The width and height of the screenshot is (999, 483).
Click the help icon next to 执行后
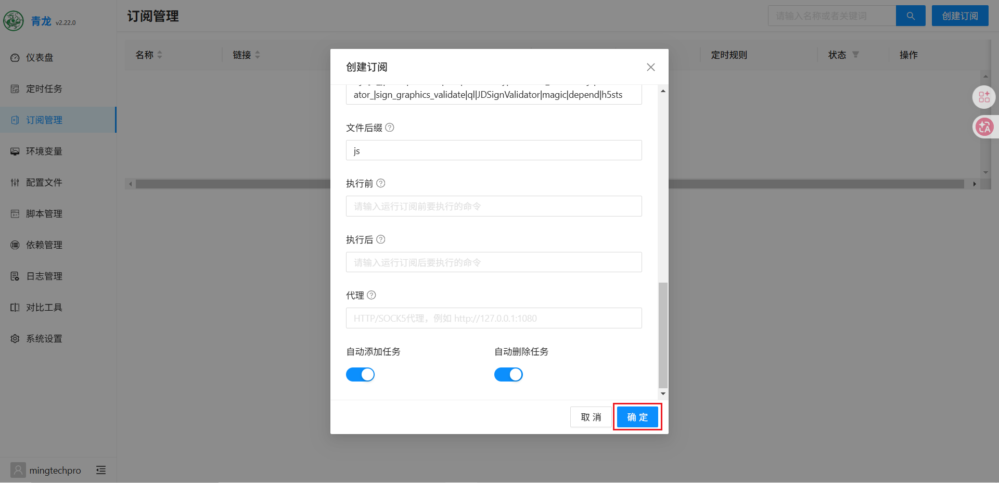tap(380, 239)
